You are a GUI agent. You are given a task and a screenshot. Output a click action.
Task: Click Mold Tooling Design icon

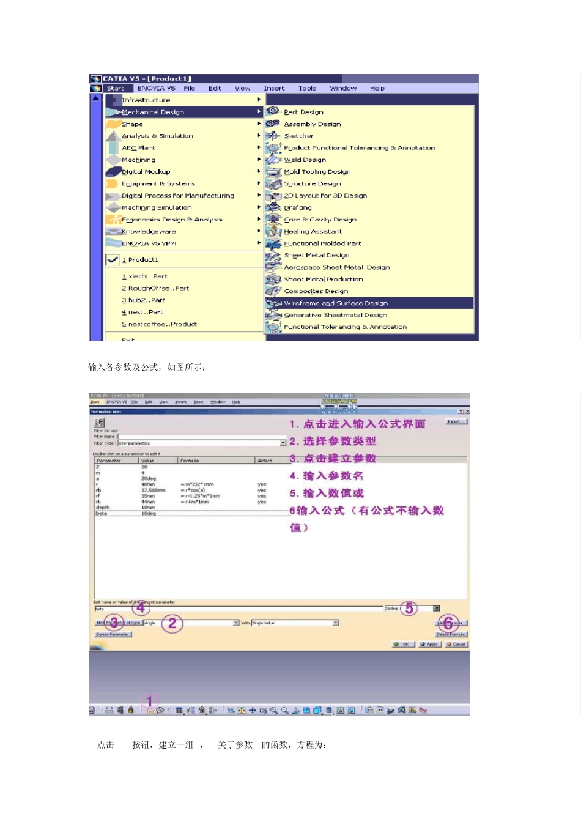[273, 171]
